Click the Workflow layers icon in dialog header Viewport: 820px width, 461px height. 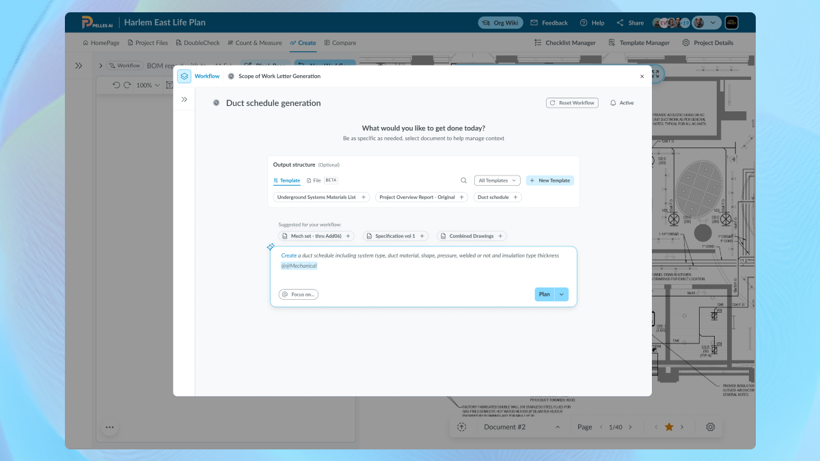(x=184, y=76)
